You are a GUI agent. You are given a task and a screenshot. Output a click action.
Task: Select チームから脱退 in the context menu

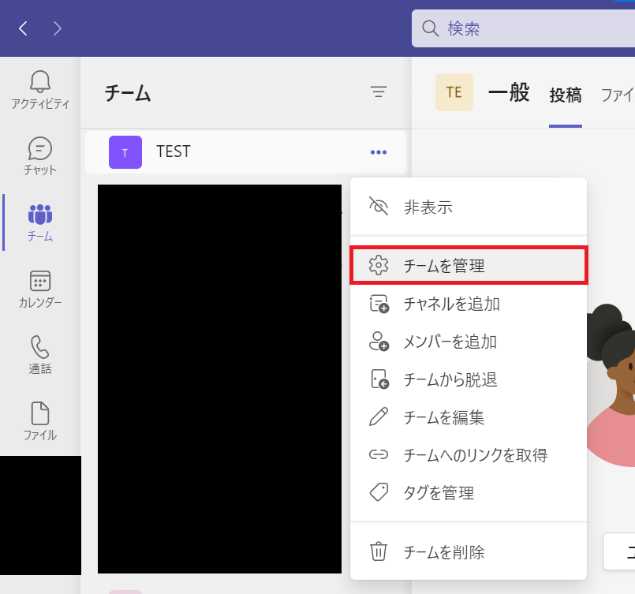[469, 379]
